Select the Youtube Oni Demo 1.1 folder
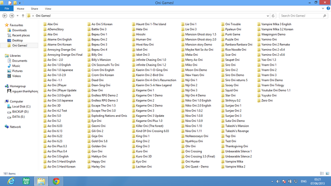Image resolution: width=331 pixels, height=186 pixels. [274, 90]
